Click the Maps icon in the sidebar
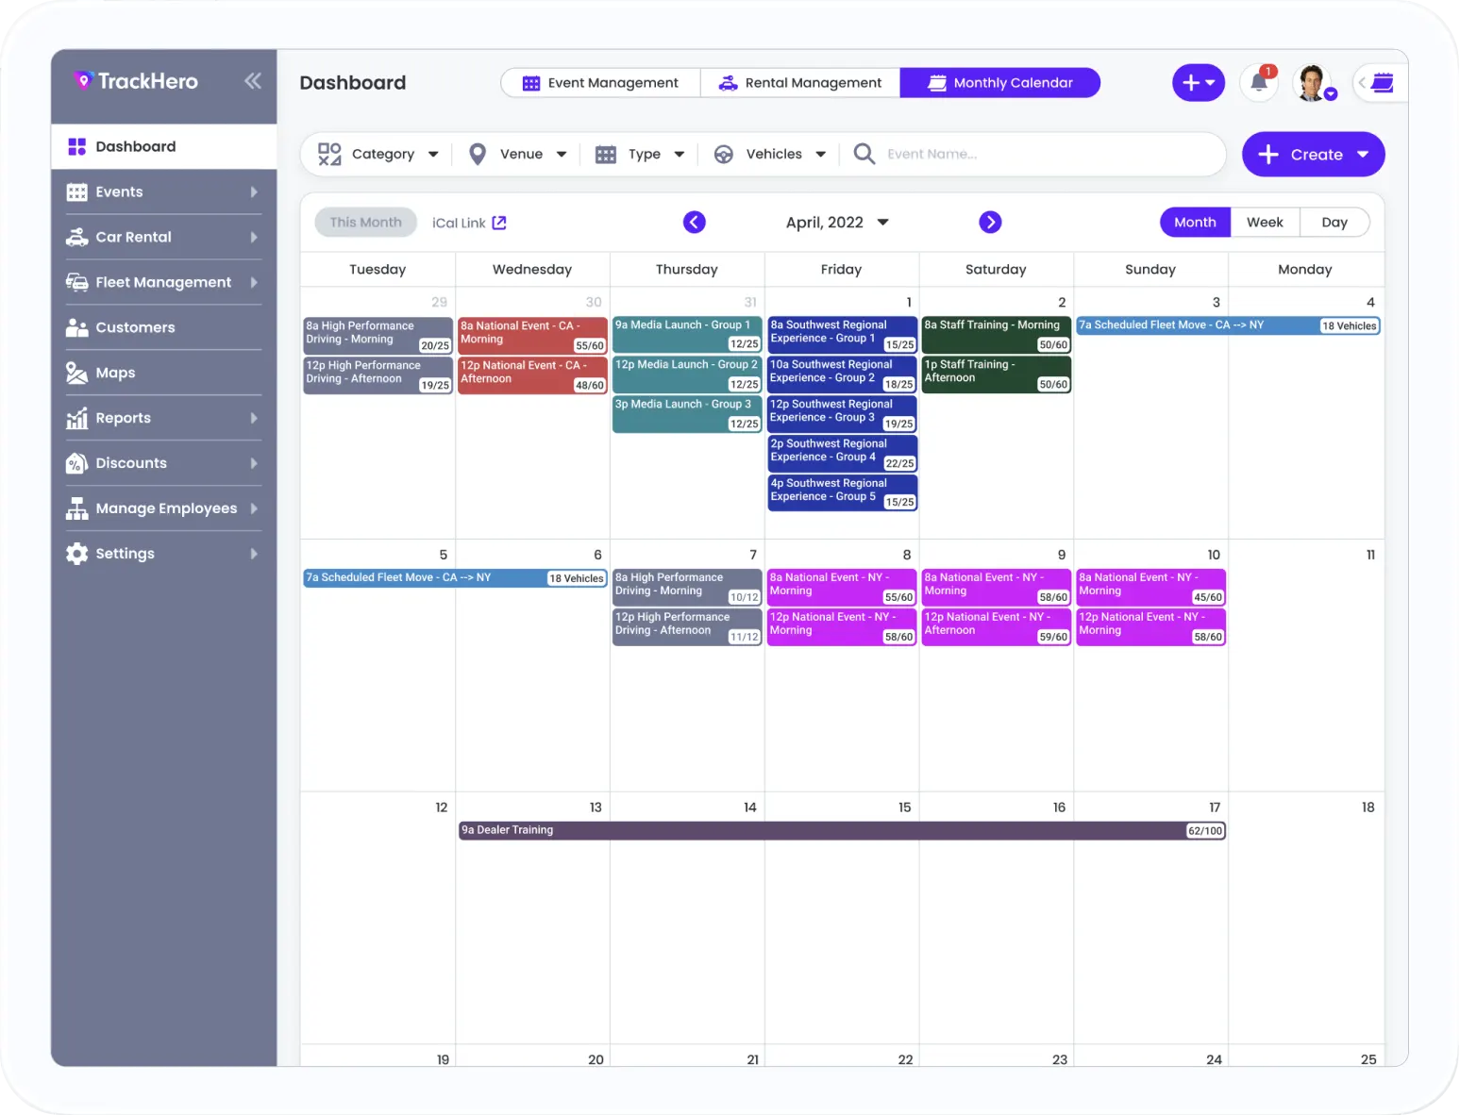The height and width of the screenshot is (1115, 1460). 77,373
